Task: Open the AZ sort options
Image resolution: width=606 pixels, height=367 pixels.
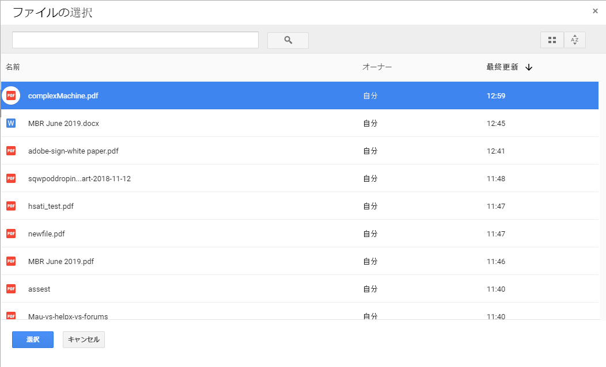Action: coord(574,40)
